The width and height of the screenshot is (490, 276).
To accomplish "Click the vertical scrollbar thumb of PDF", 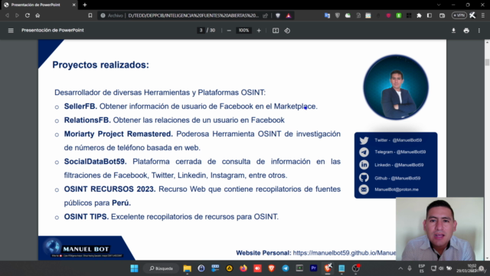I will 487,61.
